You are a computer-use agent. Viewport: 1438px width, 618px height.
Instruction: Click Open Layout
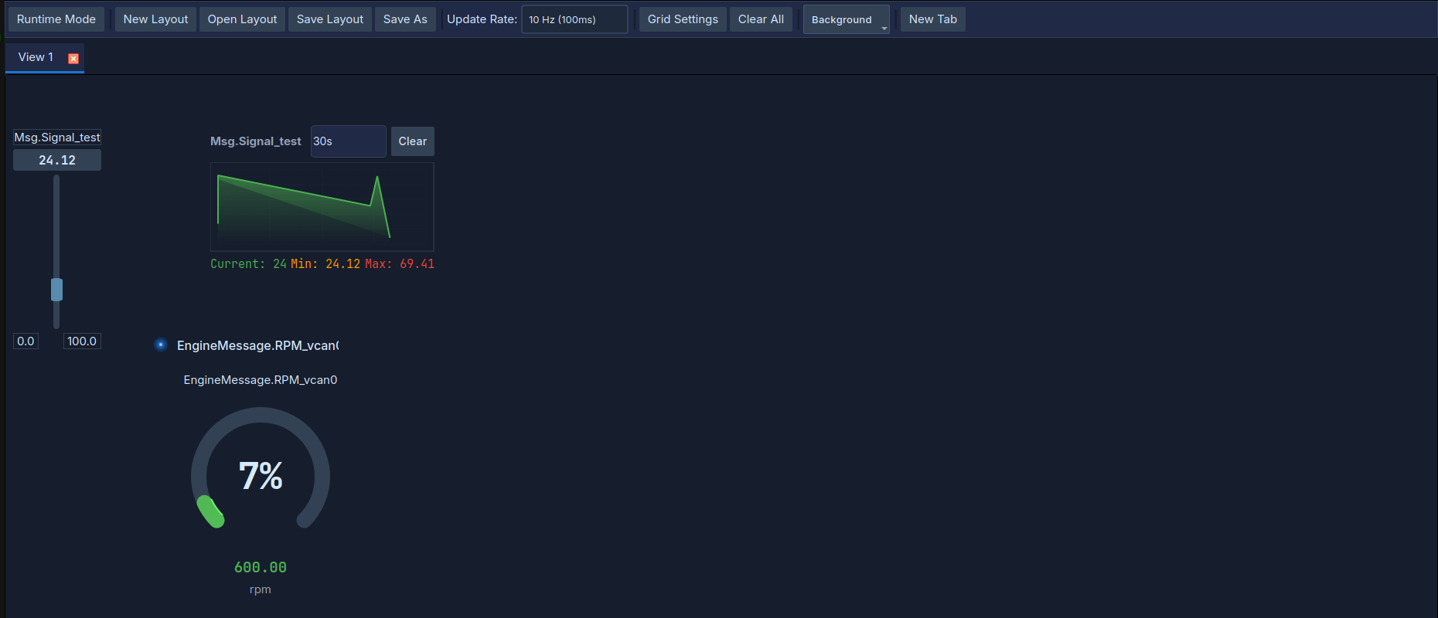242,19
